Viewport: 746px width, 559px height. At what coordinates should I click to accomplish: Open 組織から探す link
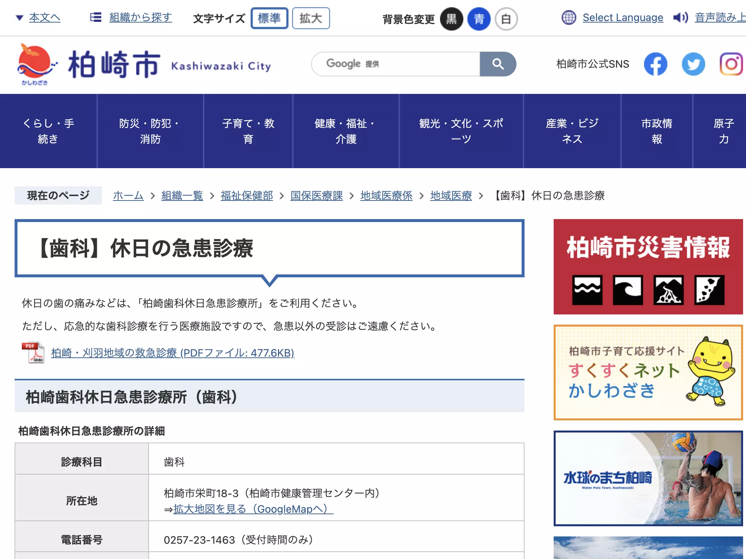(x=141, y=17)
